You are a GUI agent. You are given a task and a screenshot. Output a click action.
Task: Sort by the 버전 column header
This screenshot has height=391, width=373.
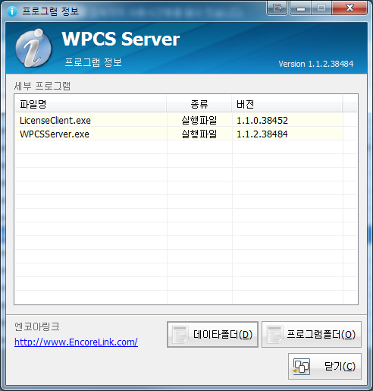coord(287,104)
